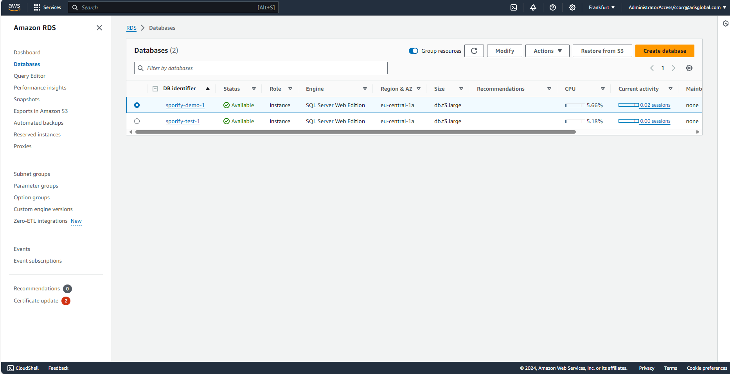The width and height of the screenshot is (730, 374).
Task: Open the Engine column filter arrow
Action: point(365,89)
